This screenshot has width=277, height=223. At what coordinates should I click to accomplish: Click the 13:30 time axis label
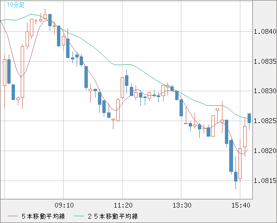[x=182, y=205]
